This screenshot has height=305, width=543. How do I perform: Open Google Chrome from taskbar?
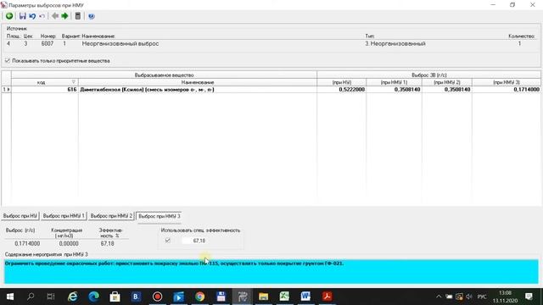click(200, 297)
